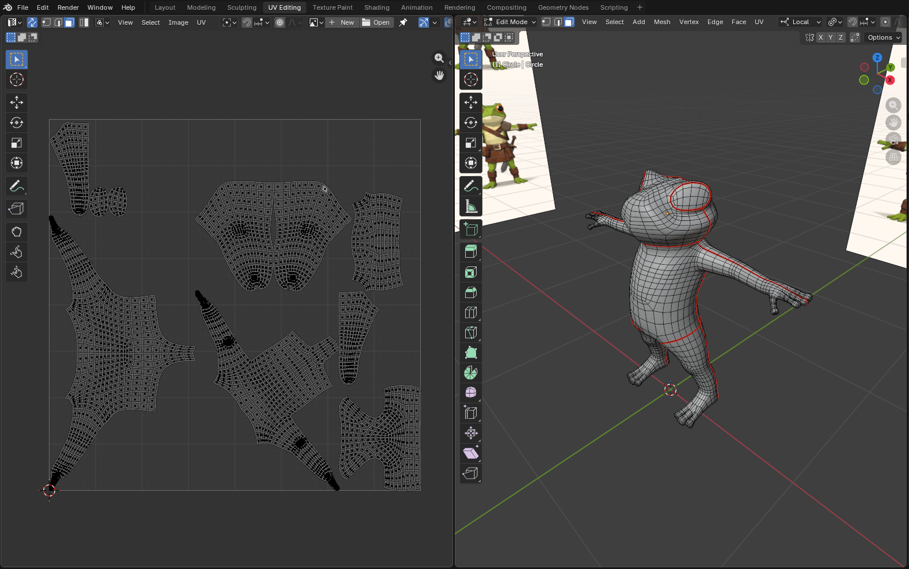Click the UV editor Rotate tool
Image resolution: width=909 pixels, height=569 pixels.
16,123
